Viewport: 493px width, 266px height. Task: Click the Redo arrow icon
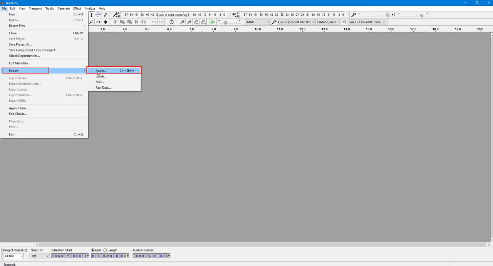(x=161, y=22)
